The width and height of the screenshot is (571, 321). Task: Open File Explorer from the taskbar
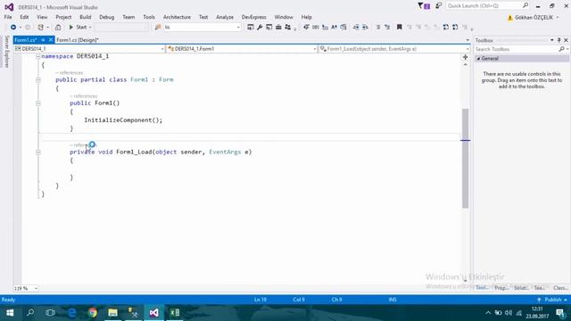tap(113, 313)
